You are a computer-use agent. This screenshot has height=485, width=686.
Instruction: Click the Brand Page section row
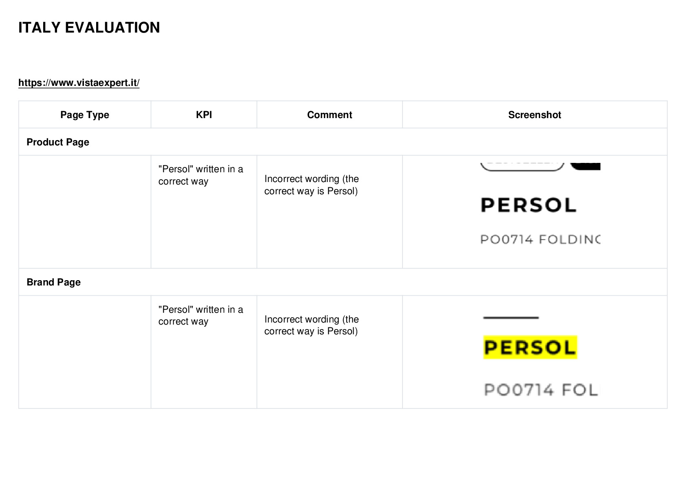[343, 282]
